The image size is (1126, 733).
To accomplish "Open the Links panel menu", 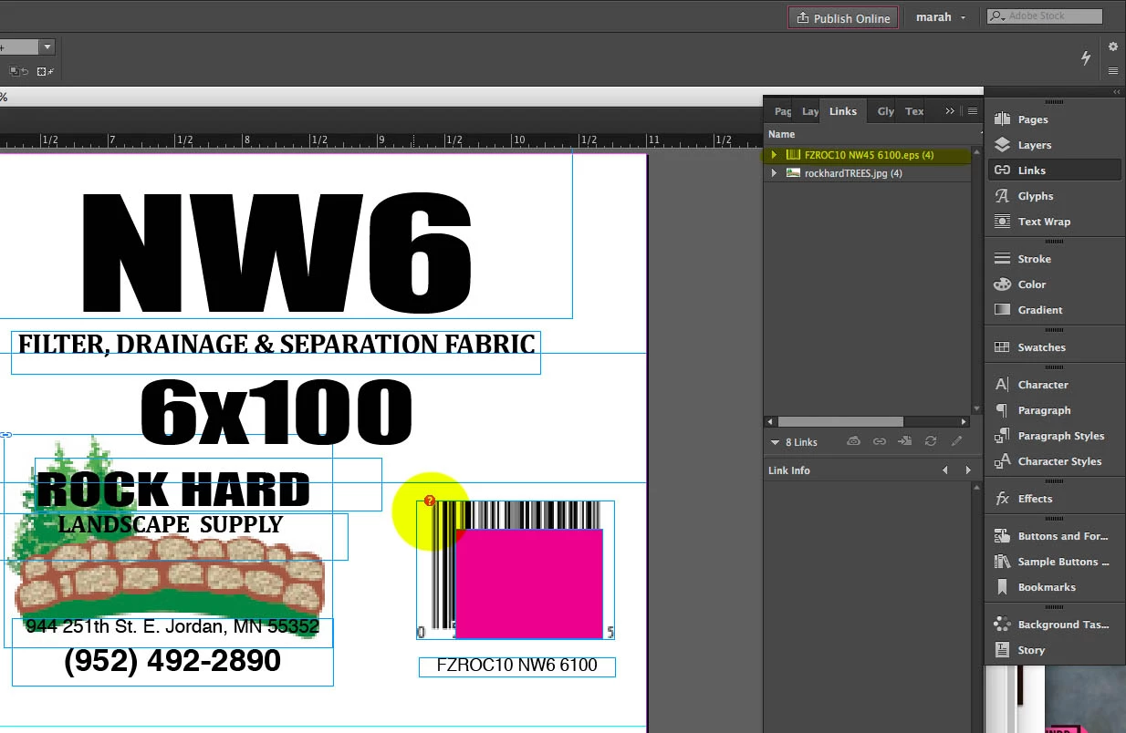I will coord(973,111).
